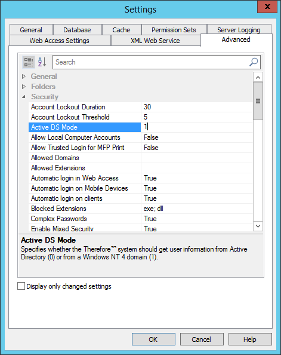This screenshot has width=281, height=355.
Task: Expand the Folders category
Action: 24,87
